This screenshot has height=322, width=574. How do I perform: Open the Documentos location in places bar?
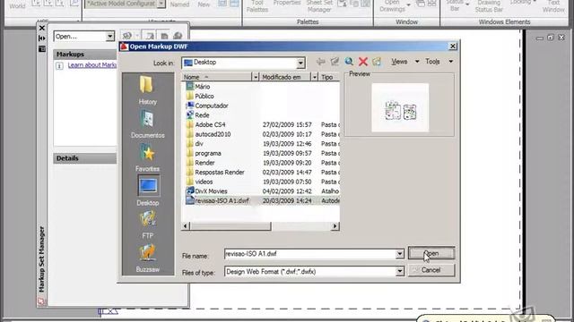click(147, 124)
